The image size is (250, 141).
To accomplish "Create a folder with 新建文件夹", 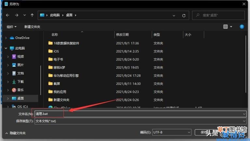I will tap(32, 27).
